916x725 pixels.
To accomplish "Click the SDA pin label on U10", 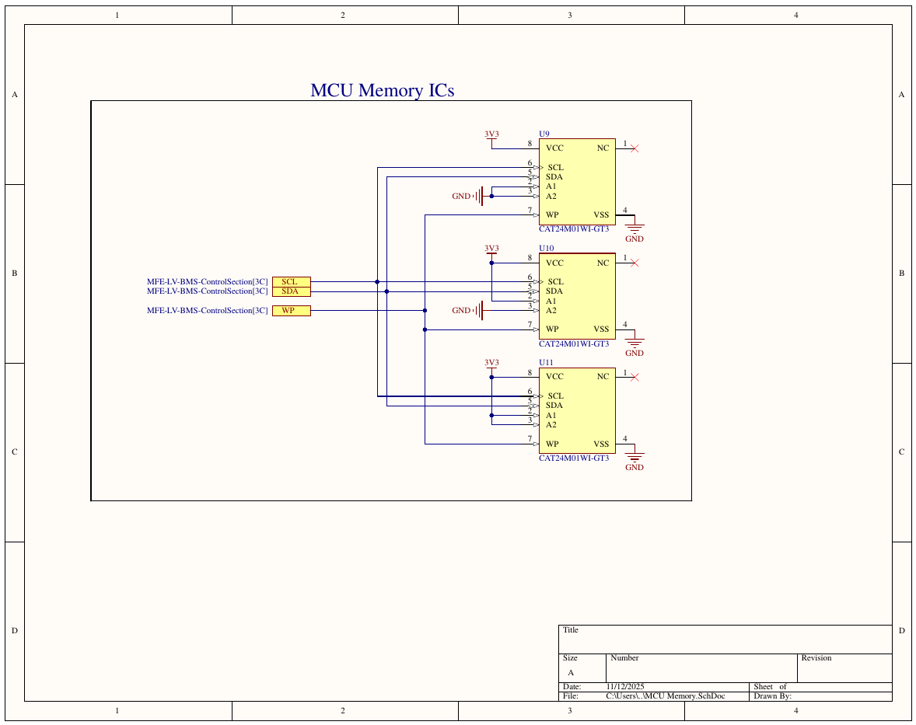I will coord(554,291).
